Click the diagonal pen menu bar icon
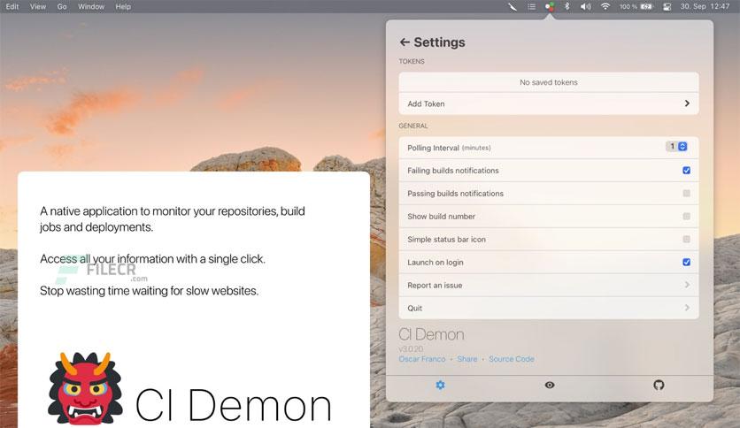Screen dimensions: 740x428 click(x=512, y=6)
